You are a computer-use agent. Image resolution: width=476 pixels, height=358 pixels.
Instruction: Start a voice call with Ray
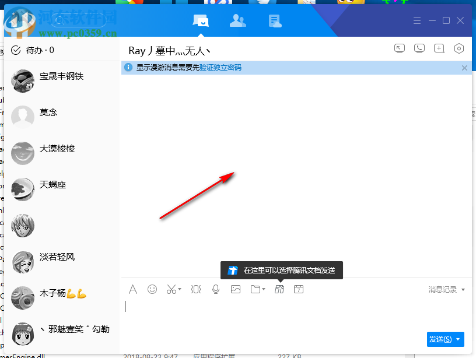[x=419, y=48]
